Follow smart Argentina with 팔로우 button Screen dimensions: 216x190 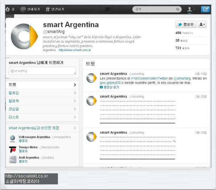pos(186,25)
